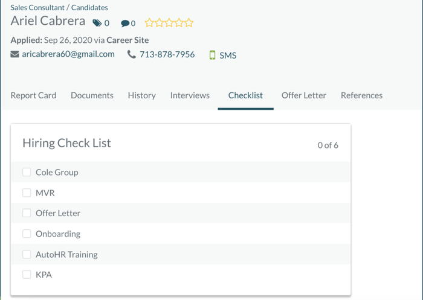Switch to the Report Card tab
This screenshot has height=300, width=423.
33,95
